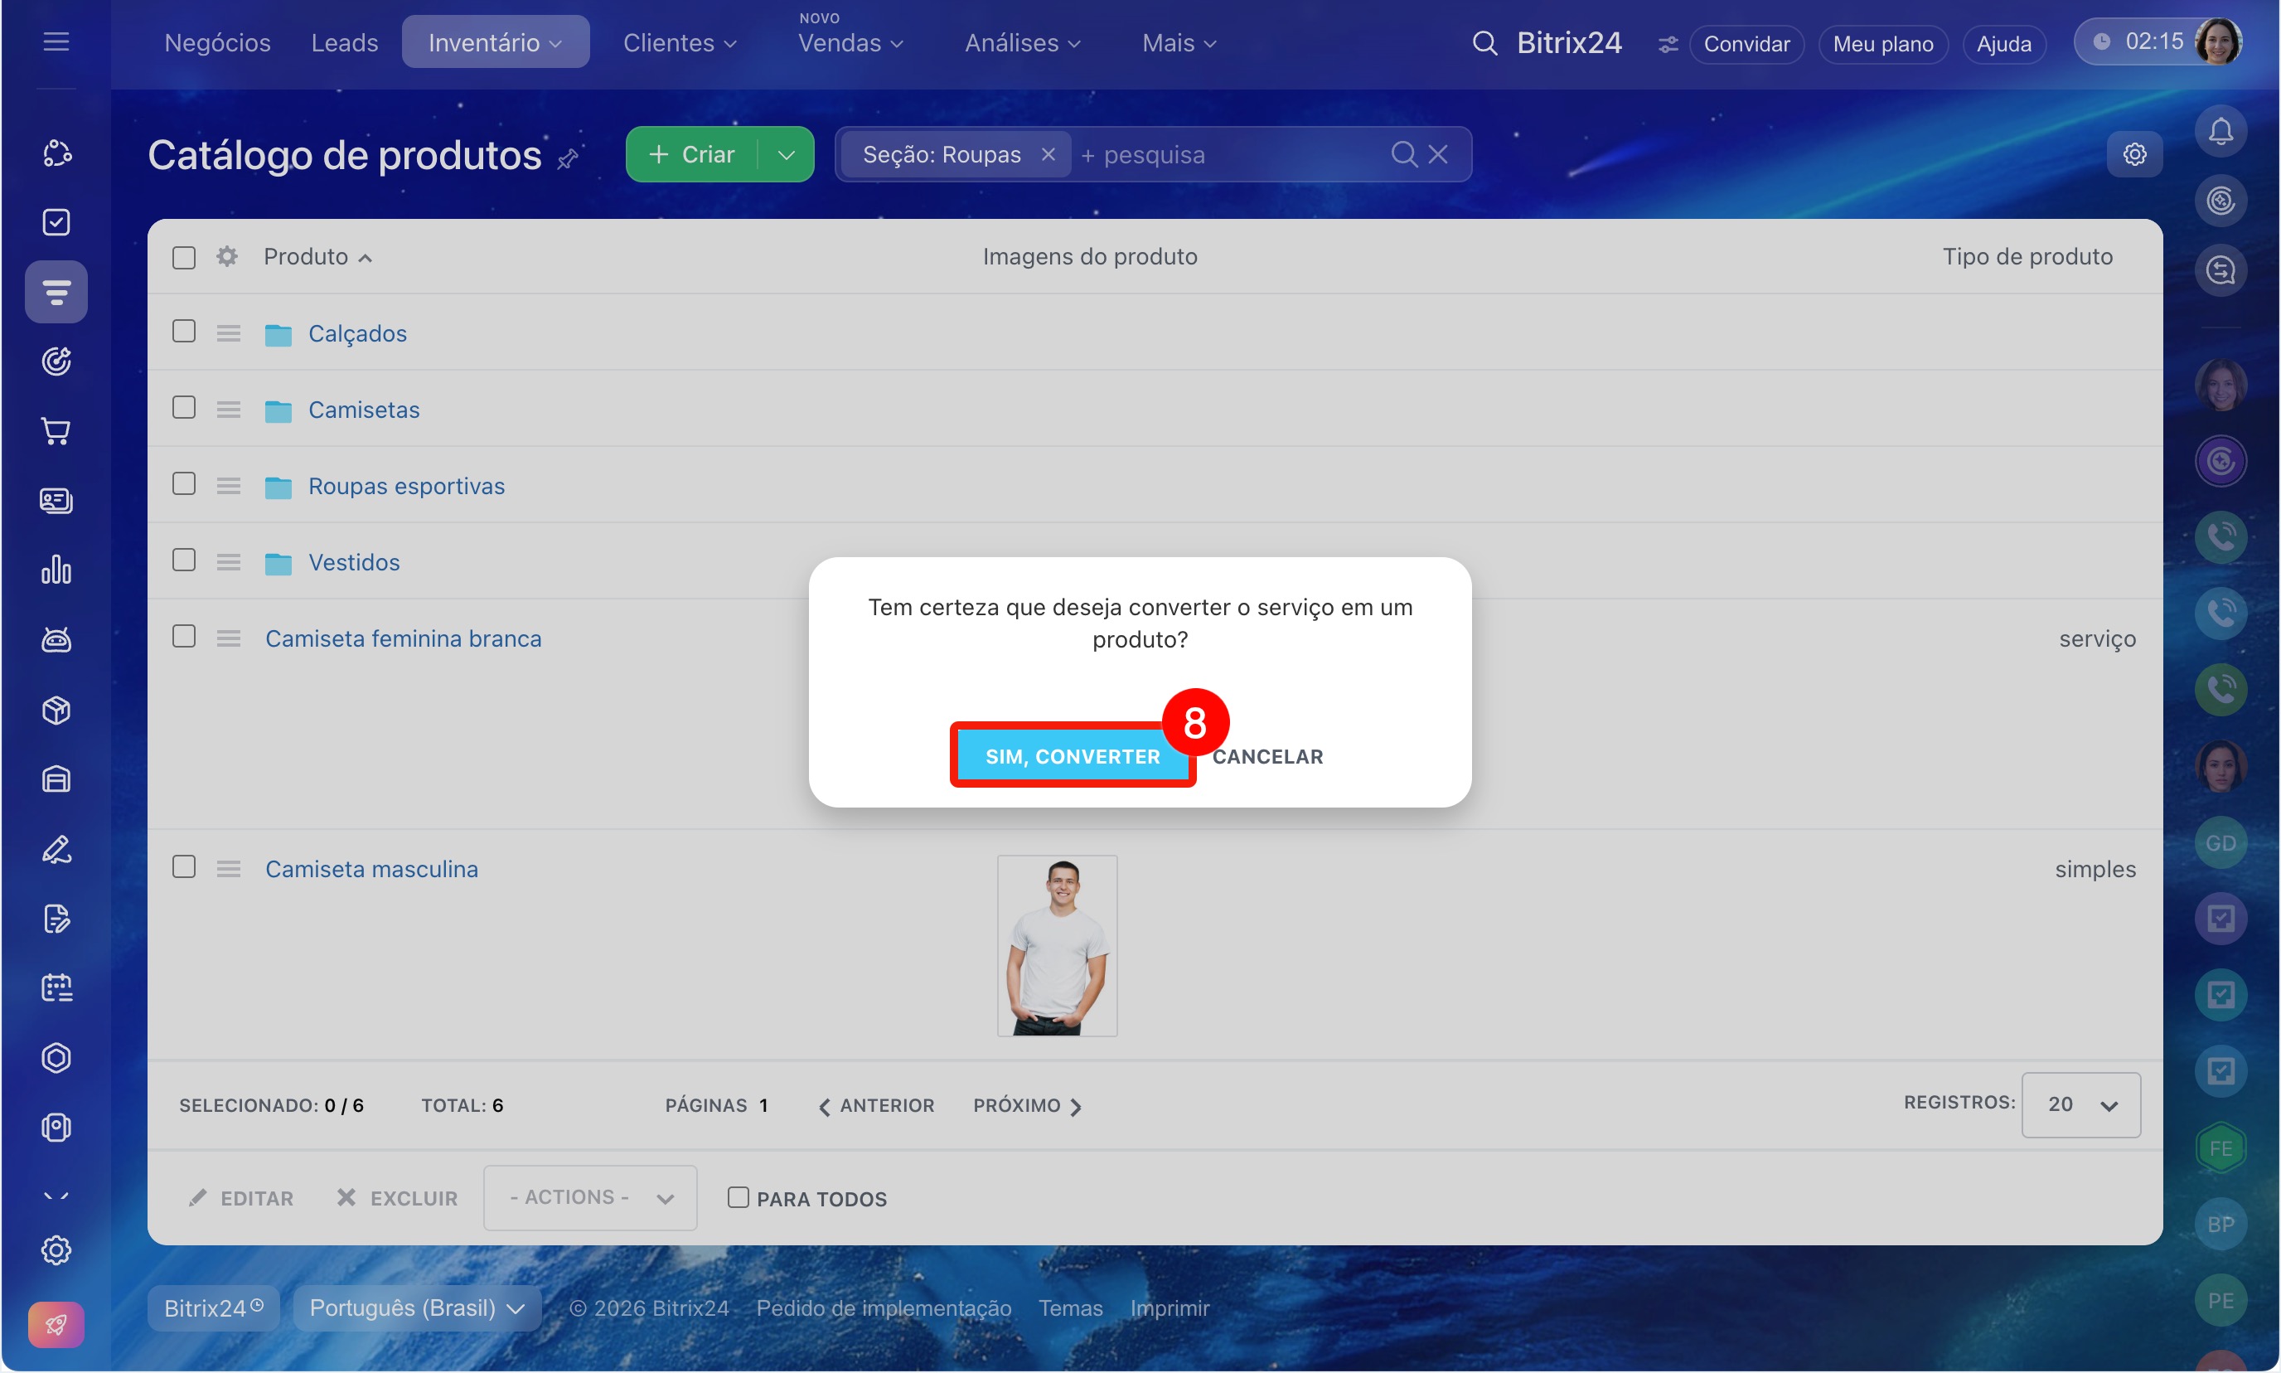Open the hamburger main menu
Viewport: 2281px width, 1373px height.
click(56, 41)
